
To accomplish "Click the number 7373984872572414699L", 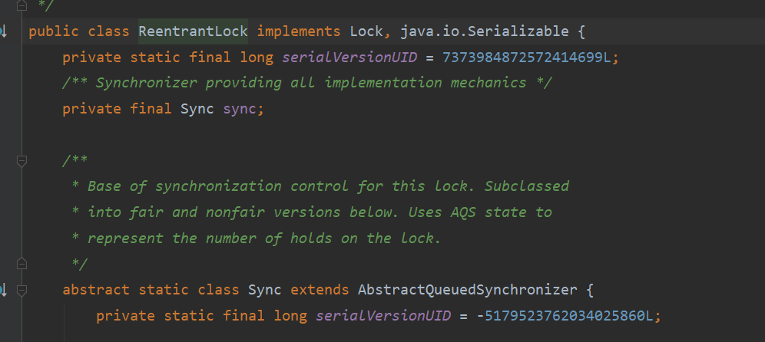I will click(x=526, y=58).
